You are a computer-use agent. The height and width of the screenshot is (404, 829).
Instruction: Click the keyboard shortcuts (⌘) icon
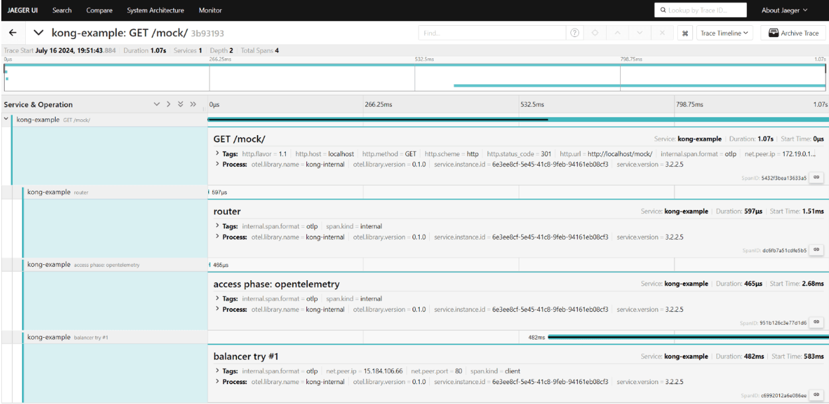[x=686, y=32]
